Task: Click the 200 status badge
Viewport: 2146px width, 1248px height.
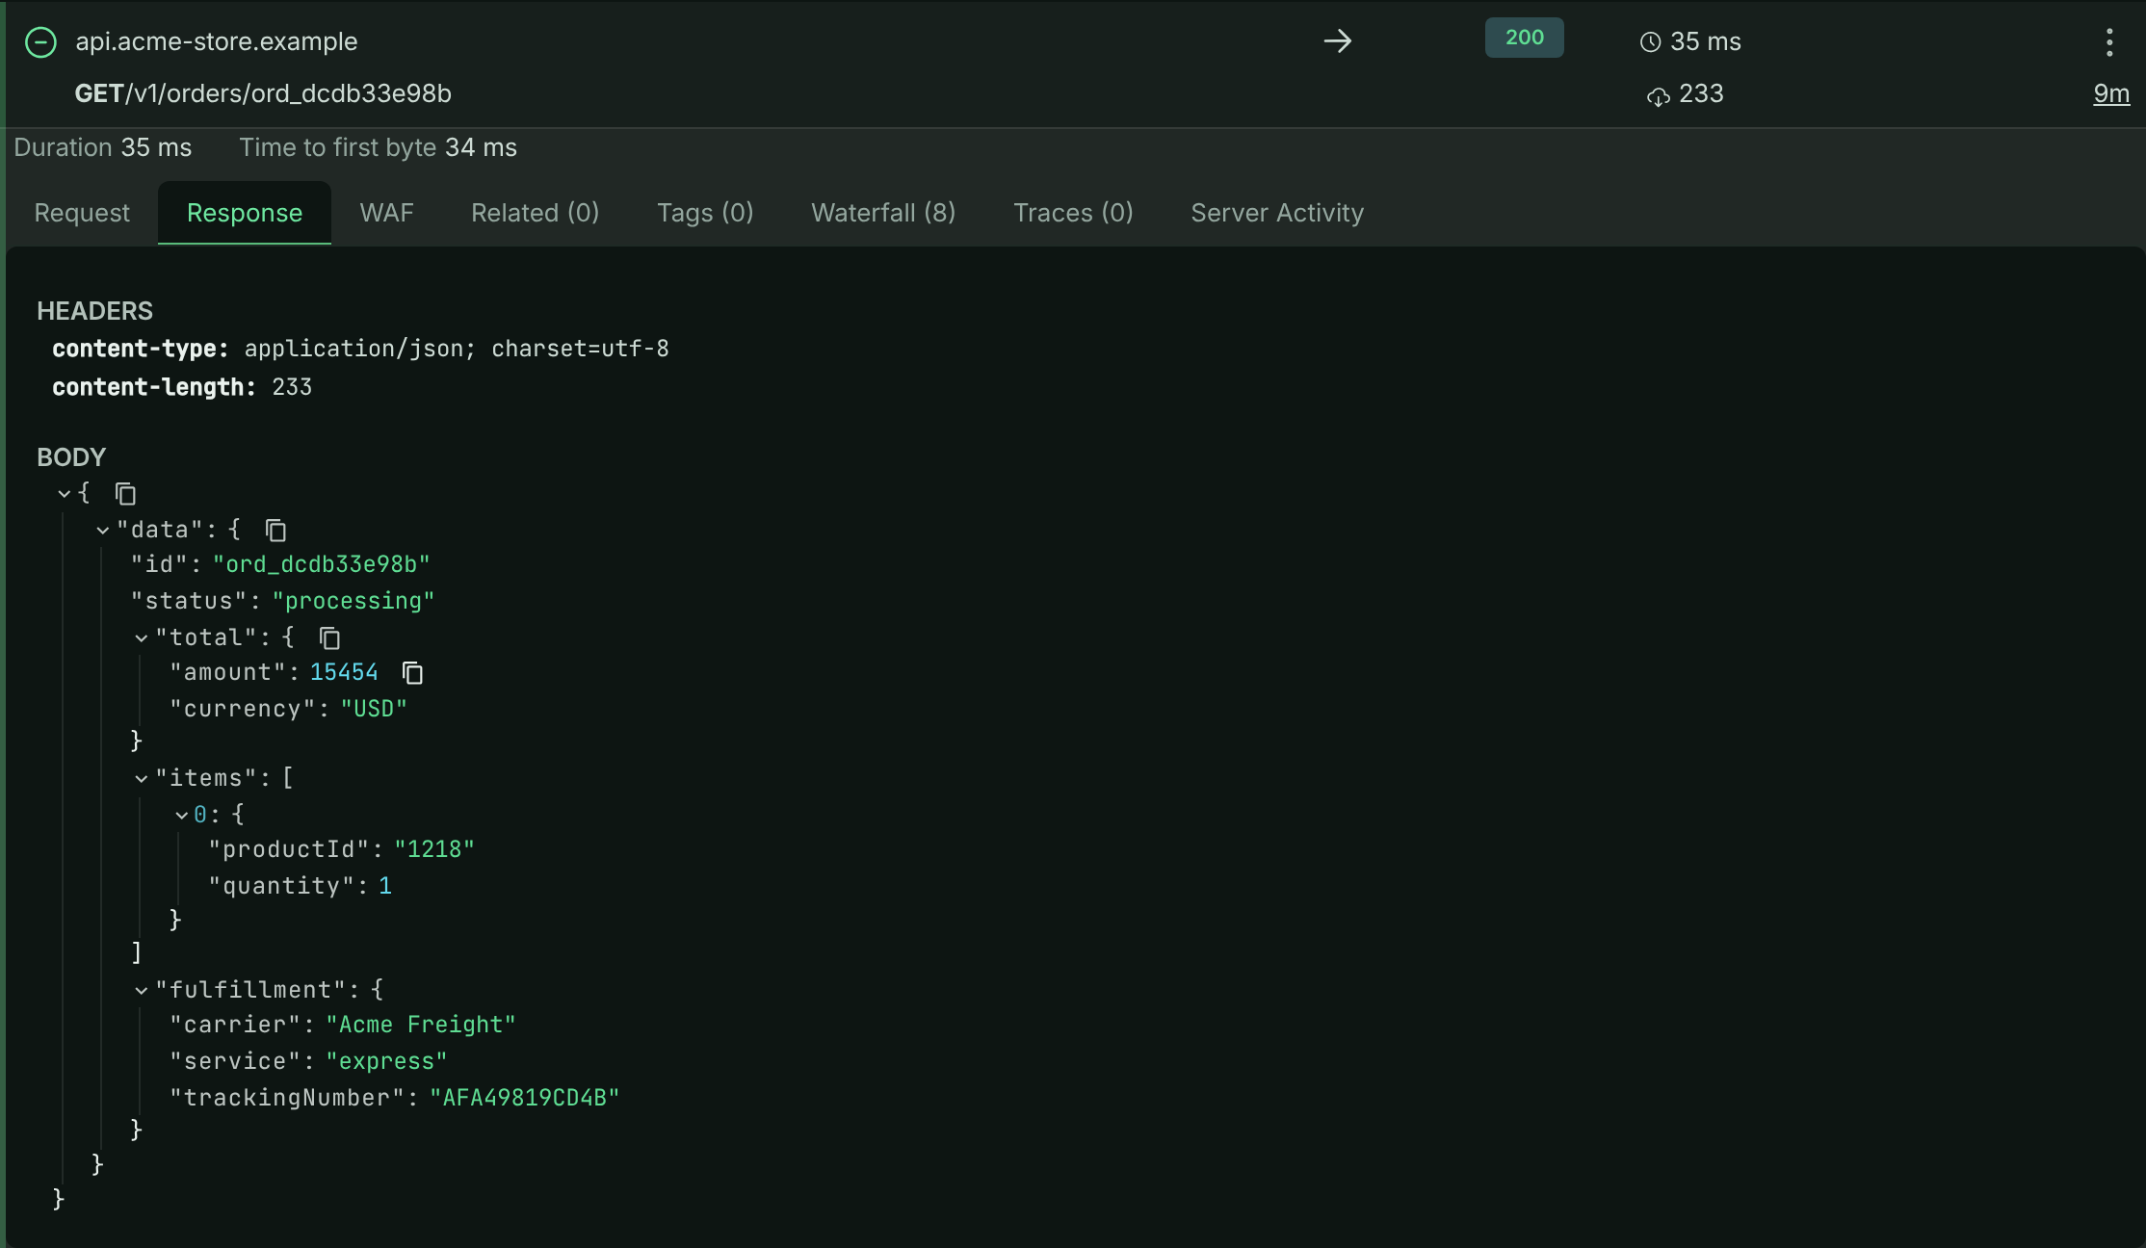Action: pyautogui.click(x=1524, y=38)
